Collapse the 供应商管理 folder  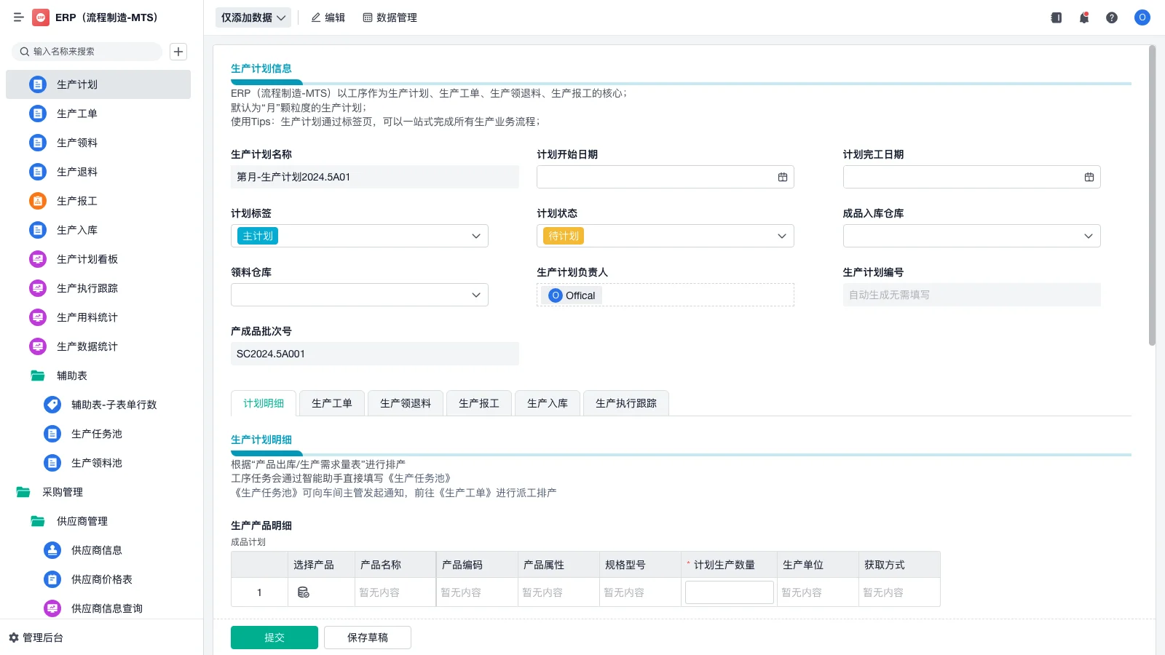(x=38, y=521)
